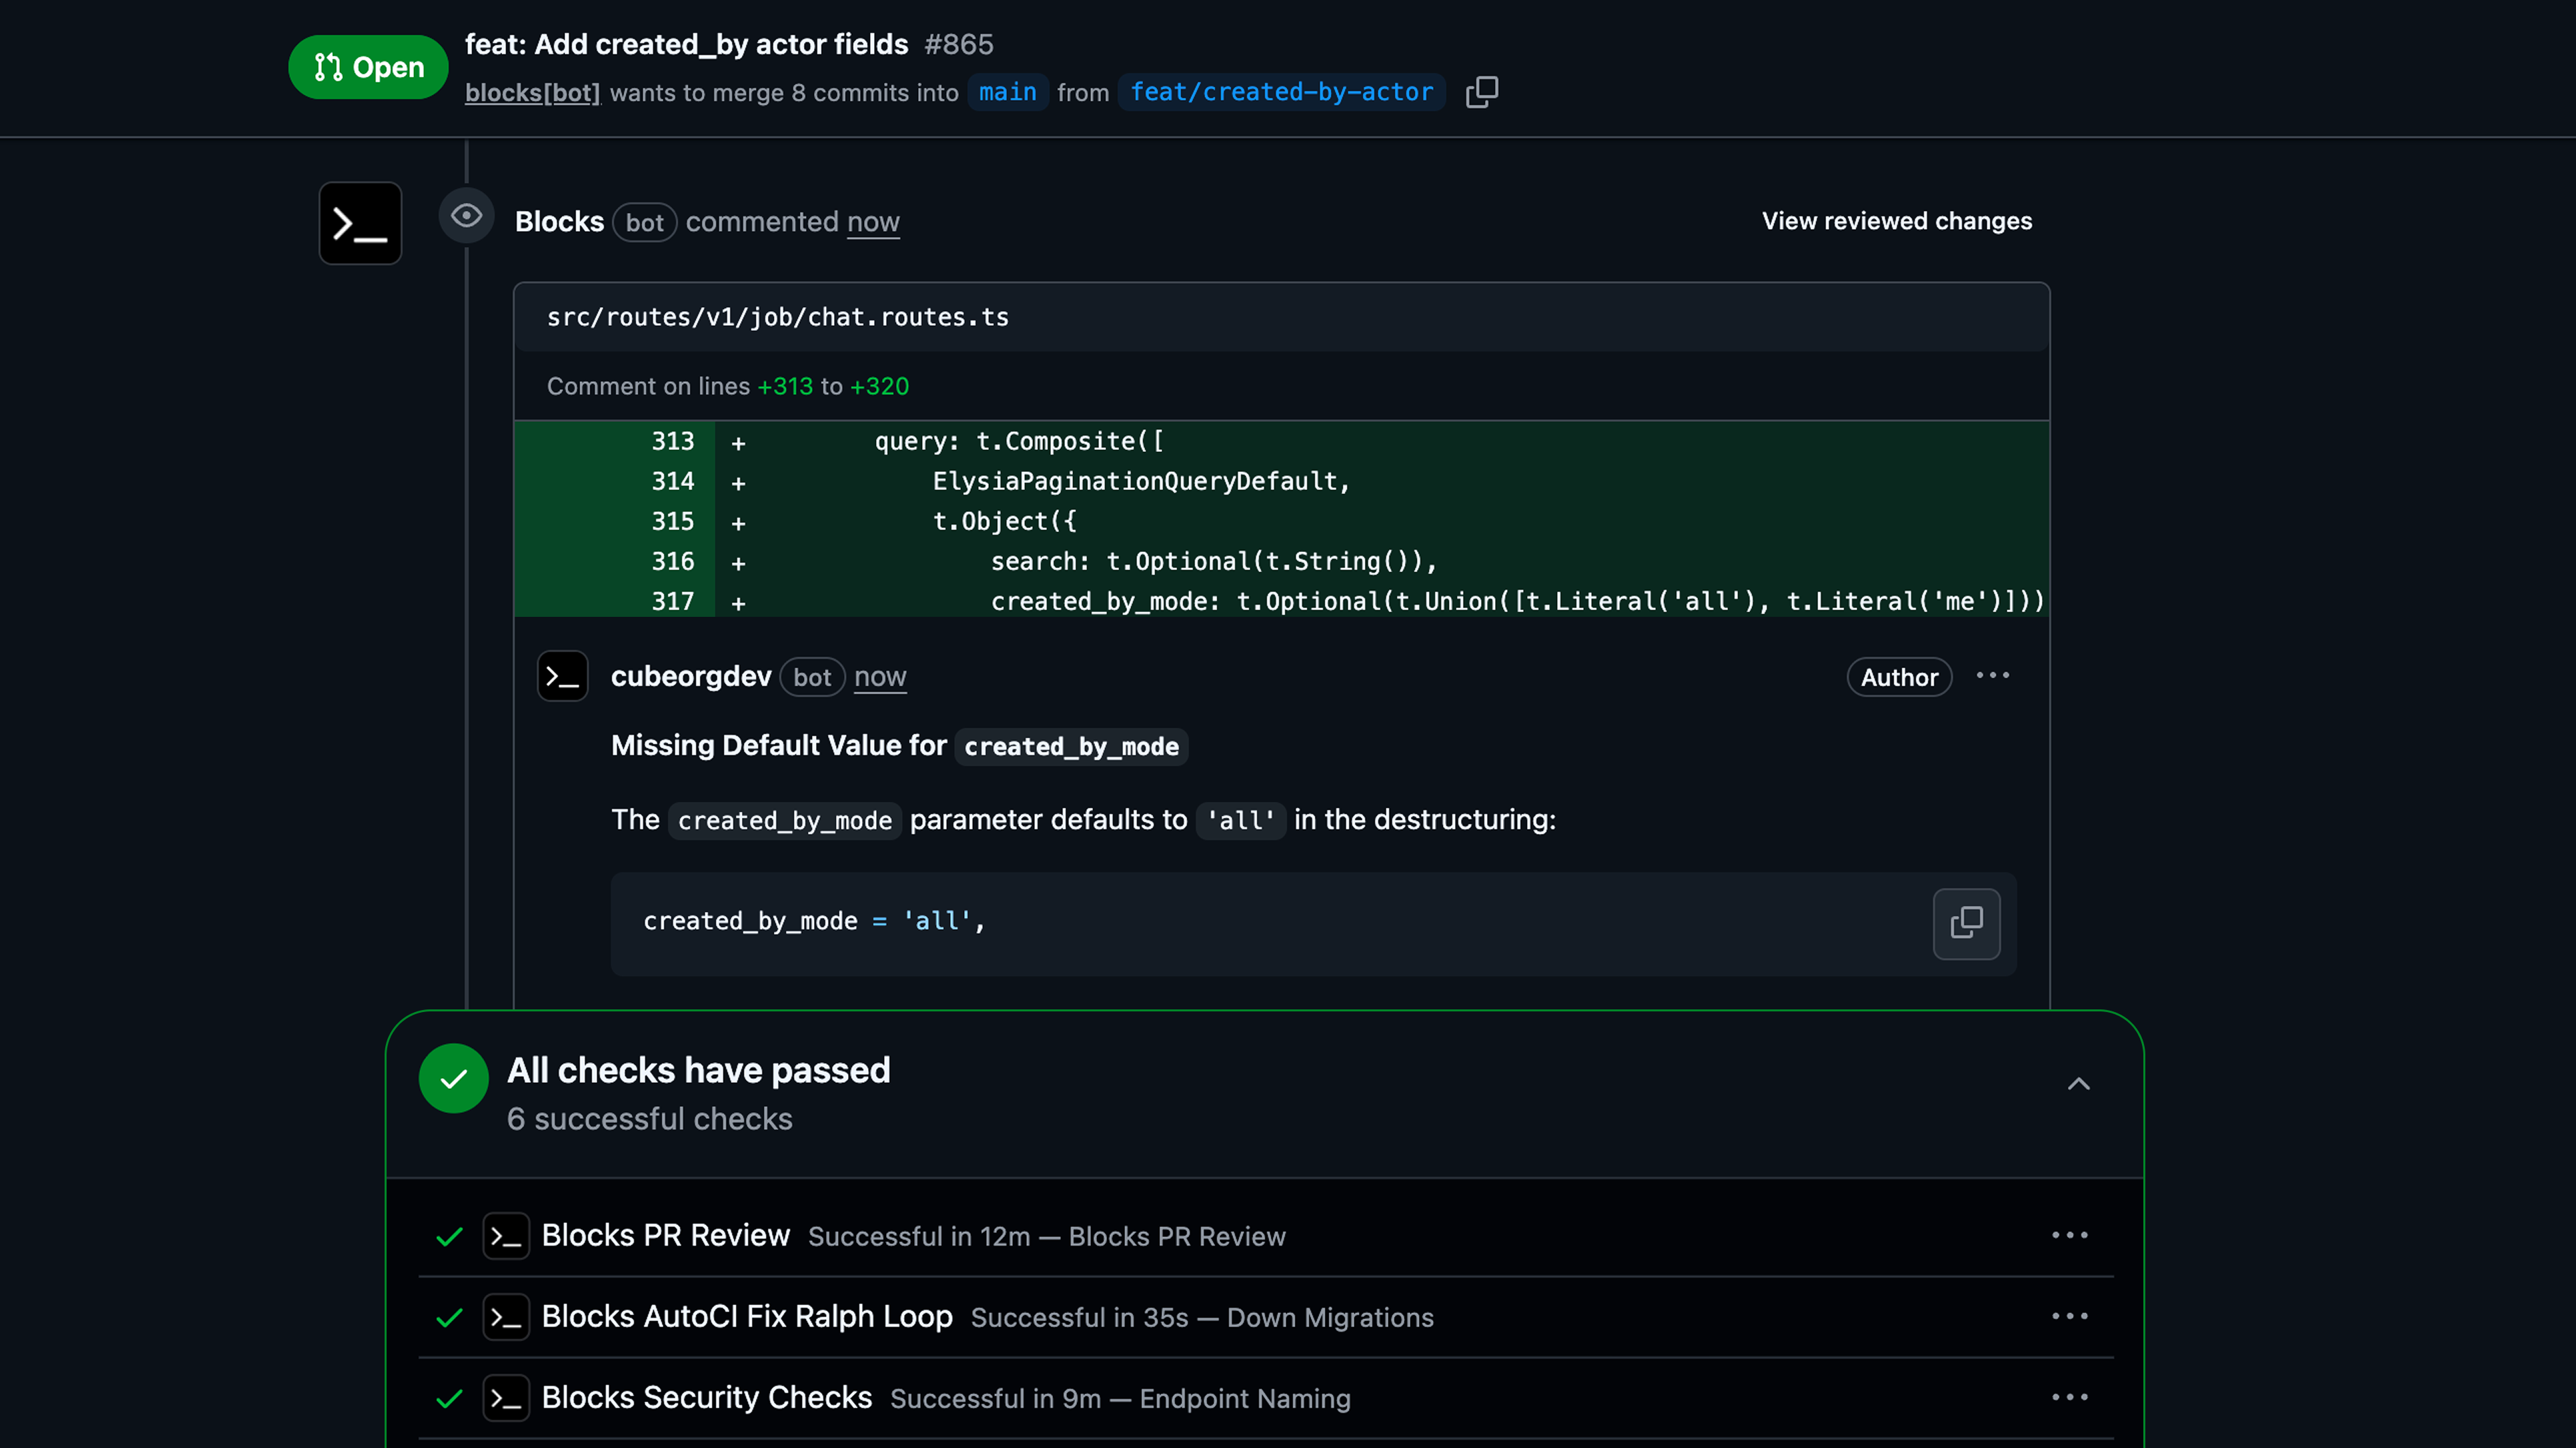The height and width of the screenshot is (1448, 2576).
Task: Open the options menu on cubeorgdev comment
Action: click(1992, 677)
